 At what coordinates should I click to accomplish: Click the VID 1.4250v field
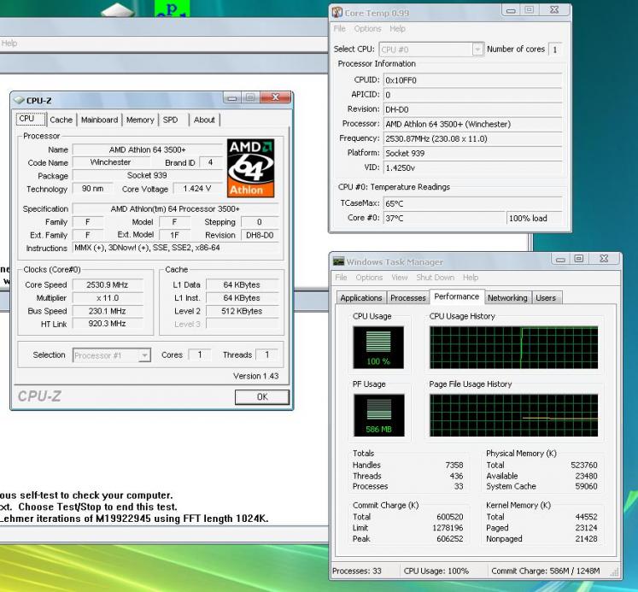pos(473,167)
